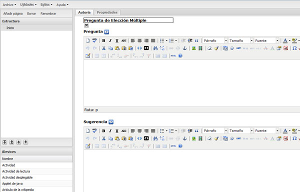Open the Párrafo format dropdown in Pregunta toolbar

click(215, 40)
